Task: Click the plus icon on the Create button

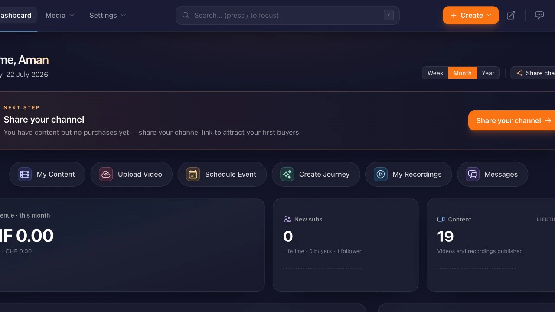Action: pos(454,15)
